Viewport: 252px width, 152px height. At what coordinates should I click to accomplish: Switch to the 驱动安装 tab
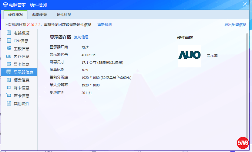[40, 15]
